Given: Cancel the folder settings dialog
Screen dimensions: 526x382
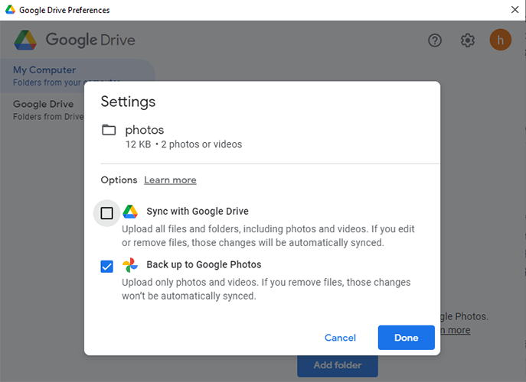Looking at the screenshot, I should click(x=340, y=338).
